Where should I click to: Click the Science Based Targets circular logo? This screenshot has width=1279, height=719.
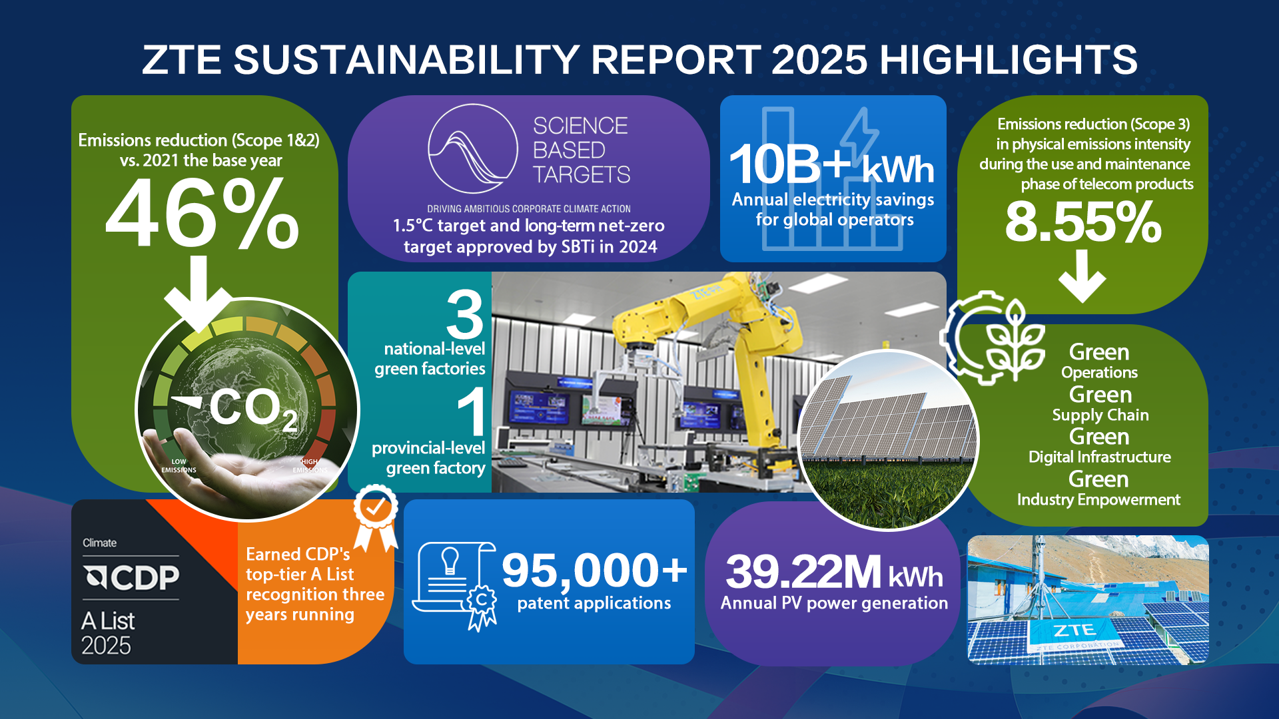click(x=472, y=149)
